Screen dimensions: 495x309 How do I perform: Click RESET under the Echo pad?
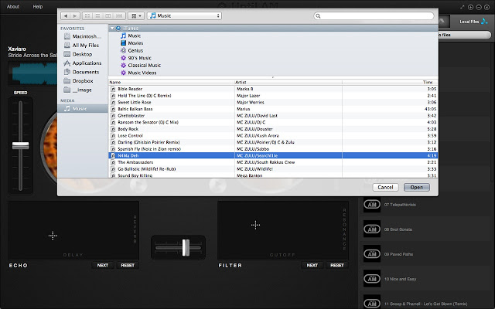point(128,266)
